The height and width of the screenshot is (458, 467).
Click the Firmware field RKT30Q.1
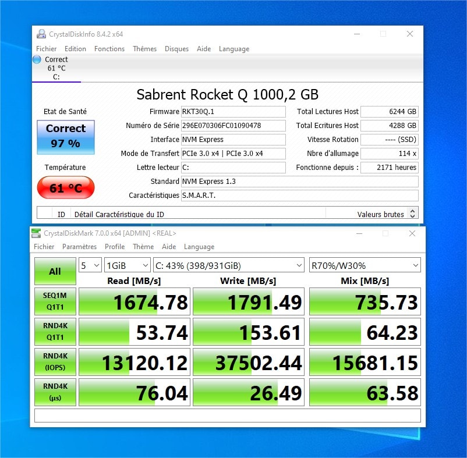tap(233, 112)
